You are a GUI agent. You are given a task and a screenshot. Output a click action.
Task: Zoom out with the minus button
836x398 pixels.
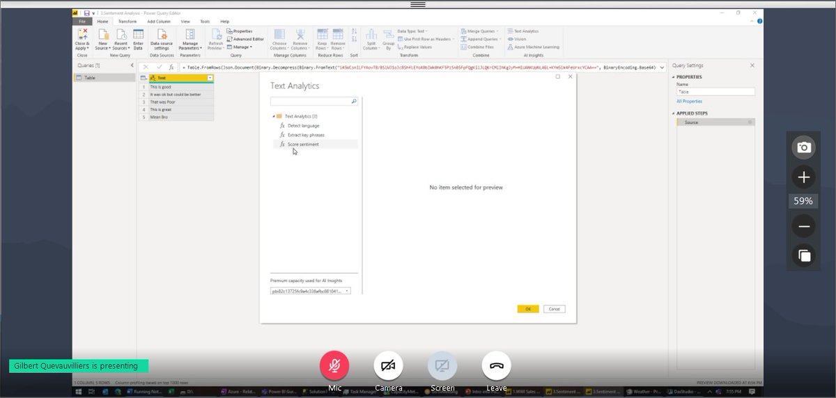click(803, 226)
